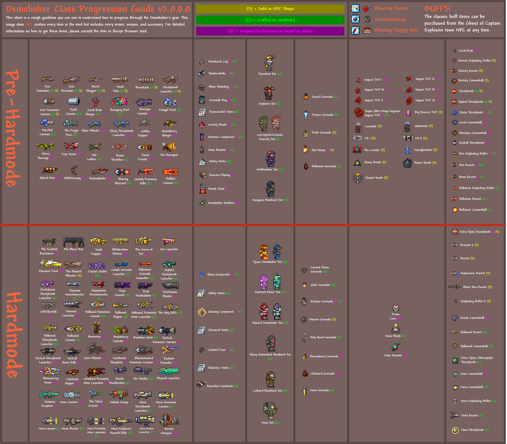
Task: Select the Trash Cannon weapon icon
Action: click(x=74, y=102)
